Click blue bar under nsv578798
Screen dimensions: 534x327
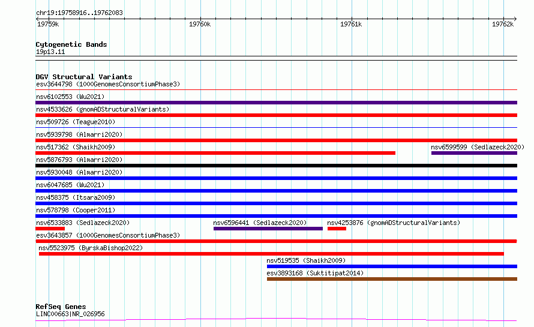(276, 216)
